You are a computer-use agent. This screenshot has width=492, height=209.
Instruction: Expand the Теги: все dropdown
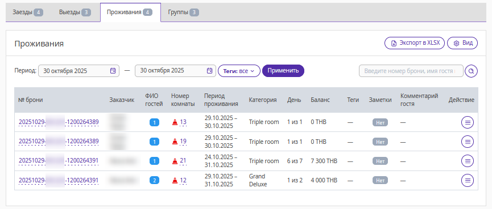coord(239,71)
